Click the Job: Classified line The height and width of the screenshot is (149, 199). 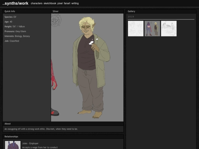pyautogui.click(x=12, y=41)
